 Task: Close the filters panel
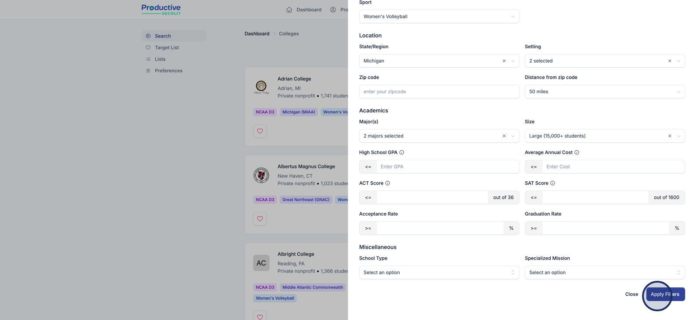click(631, 294)
